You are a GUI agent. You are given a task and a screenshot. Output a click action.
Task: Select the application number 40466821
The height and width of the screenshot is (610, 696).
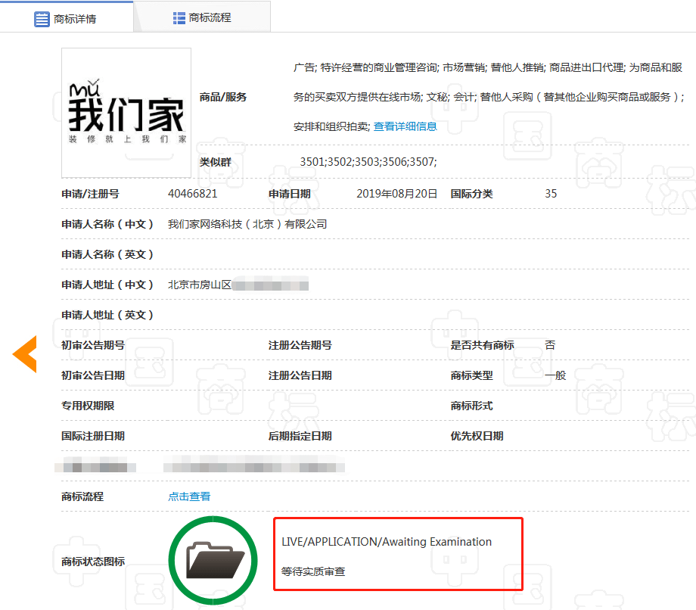pyautogui.click(x=193, y=194)
